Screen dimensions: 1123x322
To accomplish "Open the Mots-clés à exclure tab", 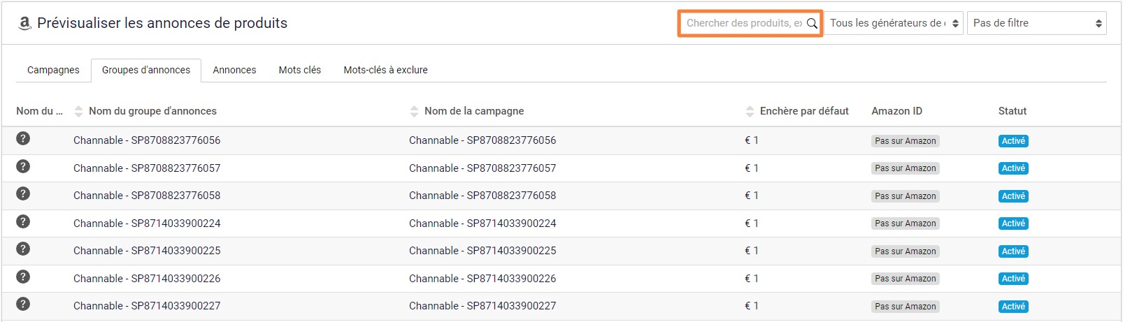I will click(x=385, y=70).
